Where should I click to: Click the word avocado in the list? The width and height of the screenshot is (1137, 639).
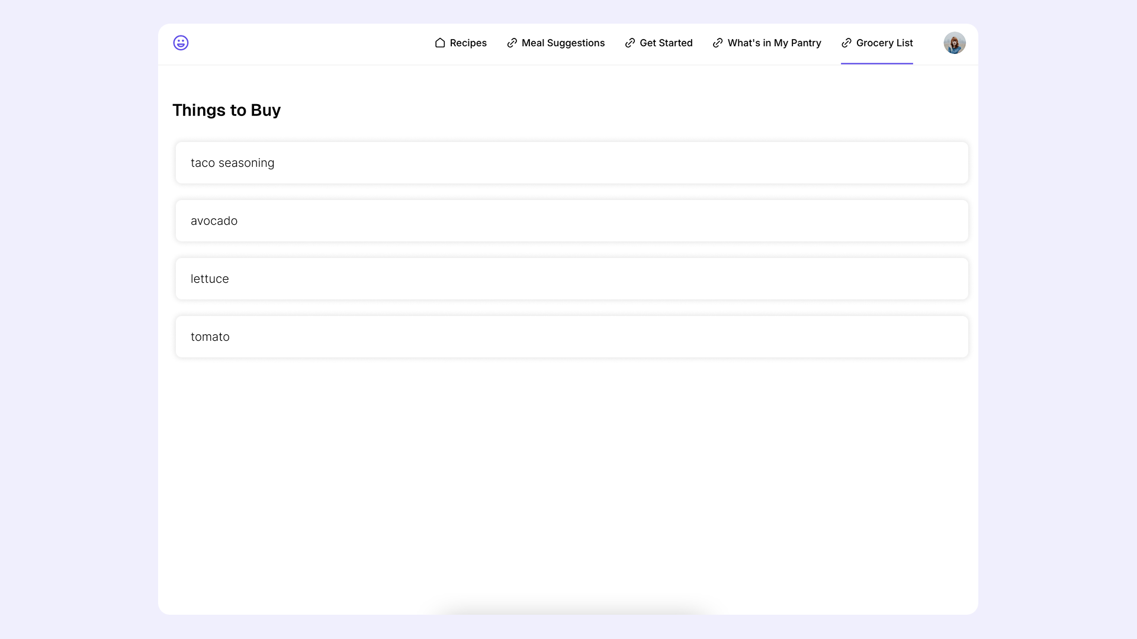[x=214, y=221]
